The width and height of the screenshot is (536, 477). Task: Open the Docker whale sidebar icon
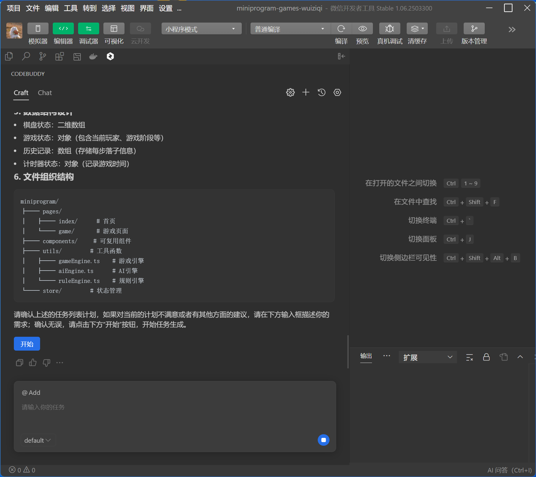pyautogui.click(x=93, y=56)
